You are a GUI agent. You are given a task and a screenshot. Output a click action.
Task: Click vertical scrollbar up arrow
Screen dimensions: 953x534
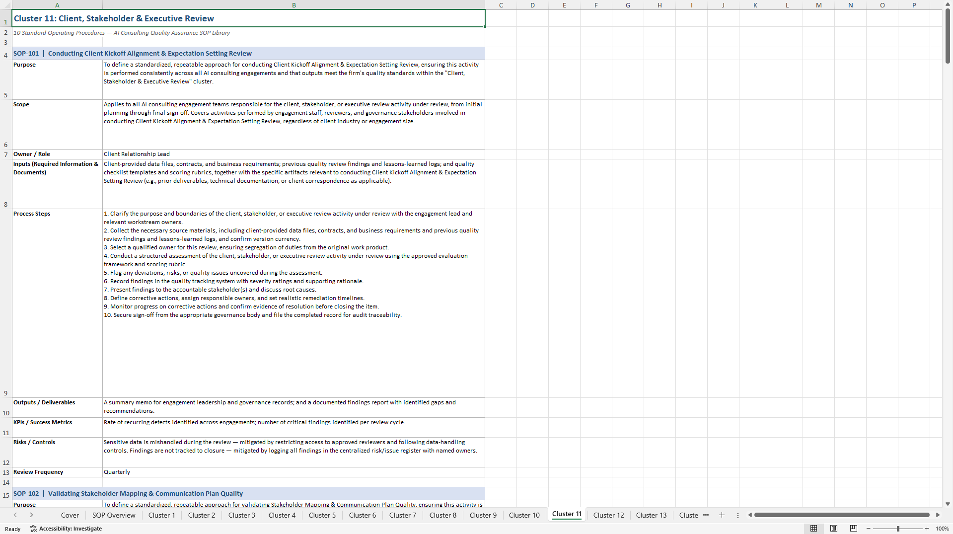[x=948, y=4]
